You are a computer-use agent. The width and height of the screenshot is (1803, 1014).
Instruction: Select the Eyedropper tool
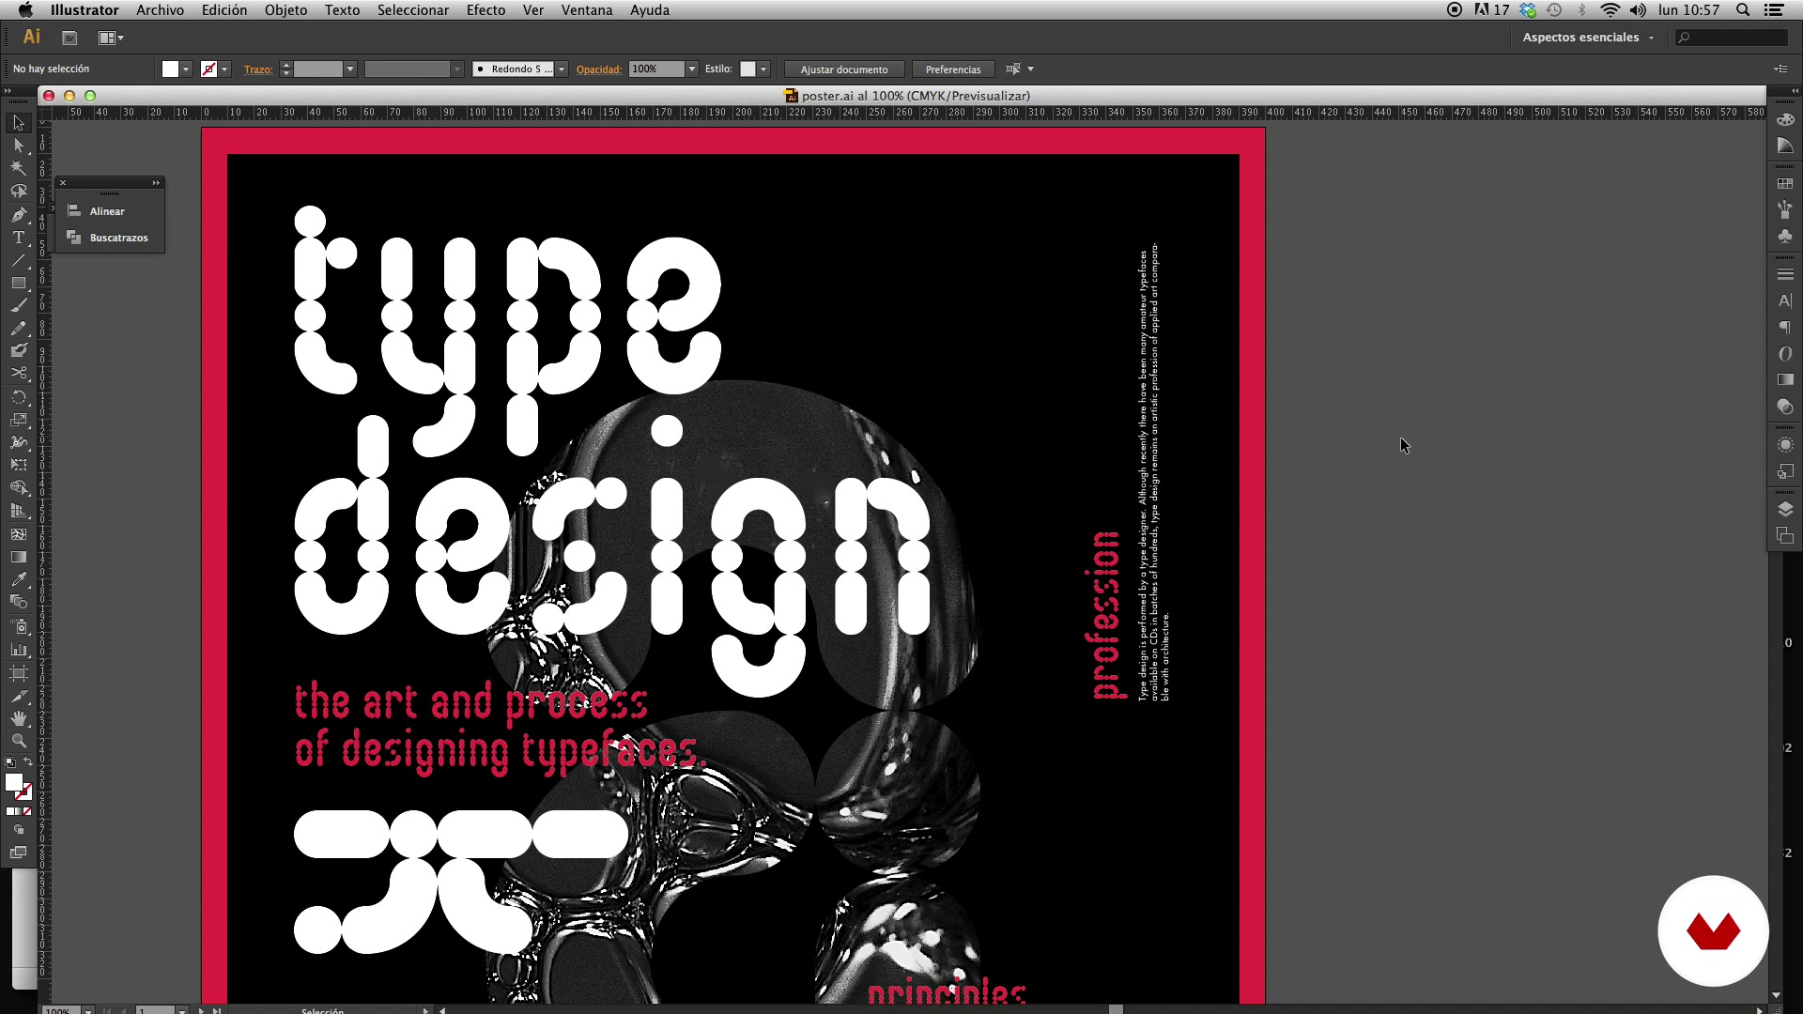19,579
